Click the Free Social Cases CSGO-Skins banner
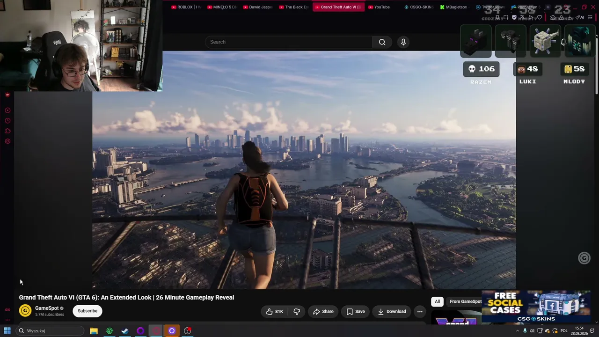This screenshot has height=337, width=599. point(536,307)
